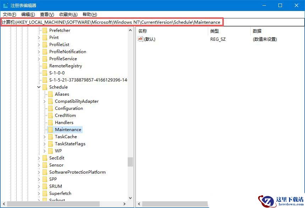The width and height of the screenshot is (305, 208).
Task: Click the Schedule folder icon
Action: [x=45, y=87]
